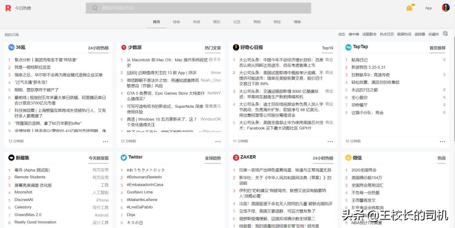Open Twitter 全球趋势 list selector
455x228 pixels.
click(x=213, y=158)
